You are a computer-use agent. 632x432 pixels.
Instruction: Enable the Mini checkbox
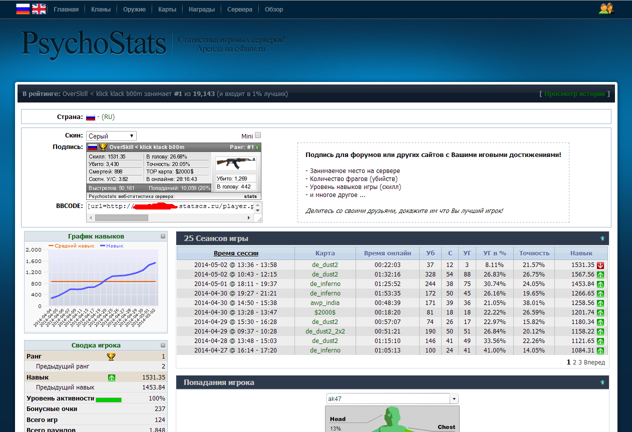[258, 135]
